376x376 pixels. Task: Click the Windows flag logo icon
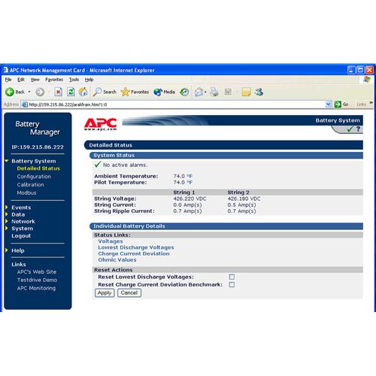pos(367,80)
